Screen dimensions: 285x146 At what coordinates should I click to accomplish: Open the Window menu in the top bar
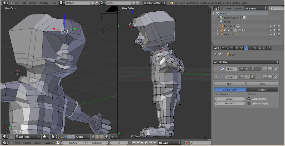tap(43, 3)
